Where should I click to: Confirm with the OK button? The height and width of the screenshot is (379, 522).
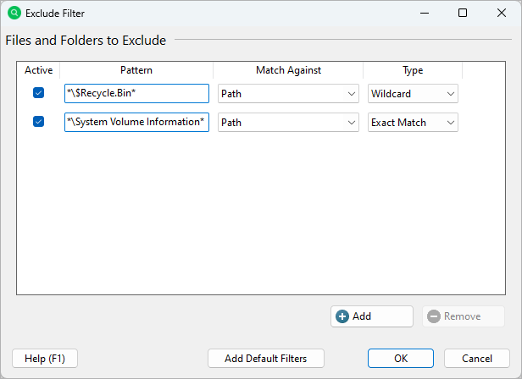[x=401, y=359]
